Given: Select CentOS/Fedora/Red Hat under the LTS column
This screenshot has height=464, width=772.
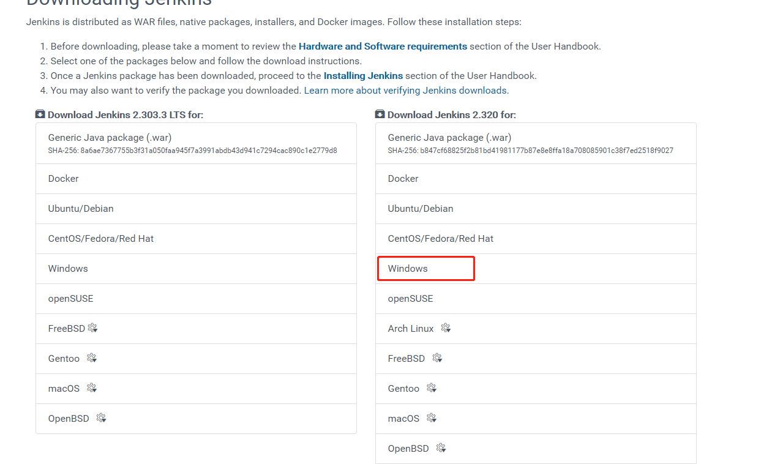Looking at the screenshot, I should pyautogui.click(x=196, y=239).
